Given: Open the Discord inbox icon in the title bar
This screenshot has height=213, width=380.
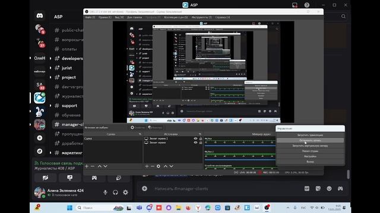Looking at the screenshot, I should [x=294, y=5].
